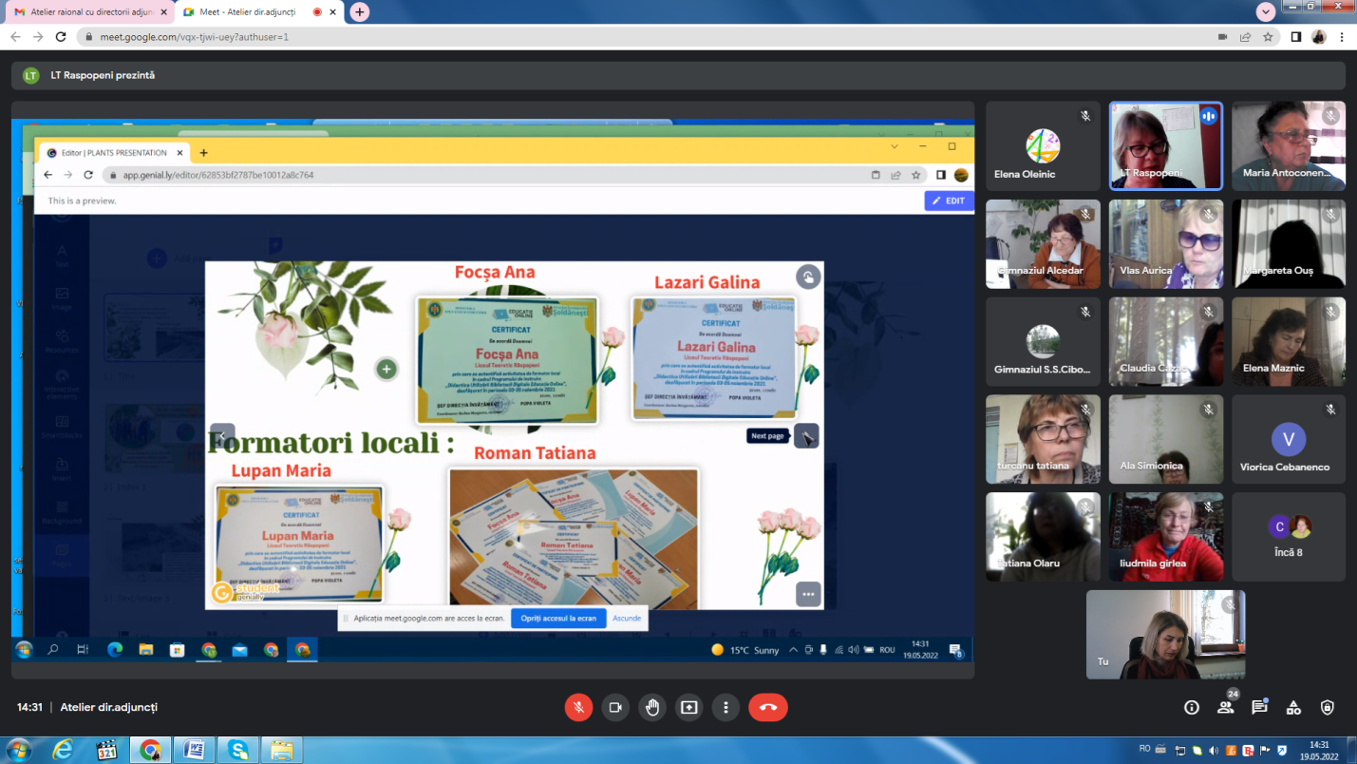Bookmark this page with the star
Viewport: 1357px width, 764px height.
click(1268, 37)
